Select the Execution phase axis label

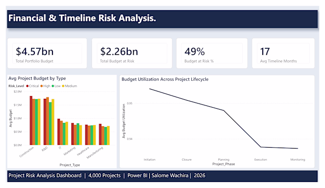click(261, 160)
